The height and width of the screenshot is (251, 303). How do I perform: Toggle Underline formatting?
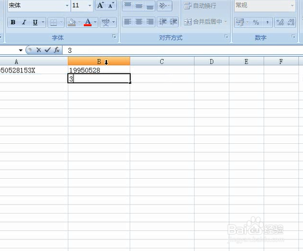point(35,22)
